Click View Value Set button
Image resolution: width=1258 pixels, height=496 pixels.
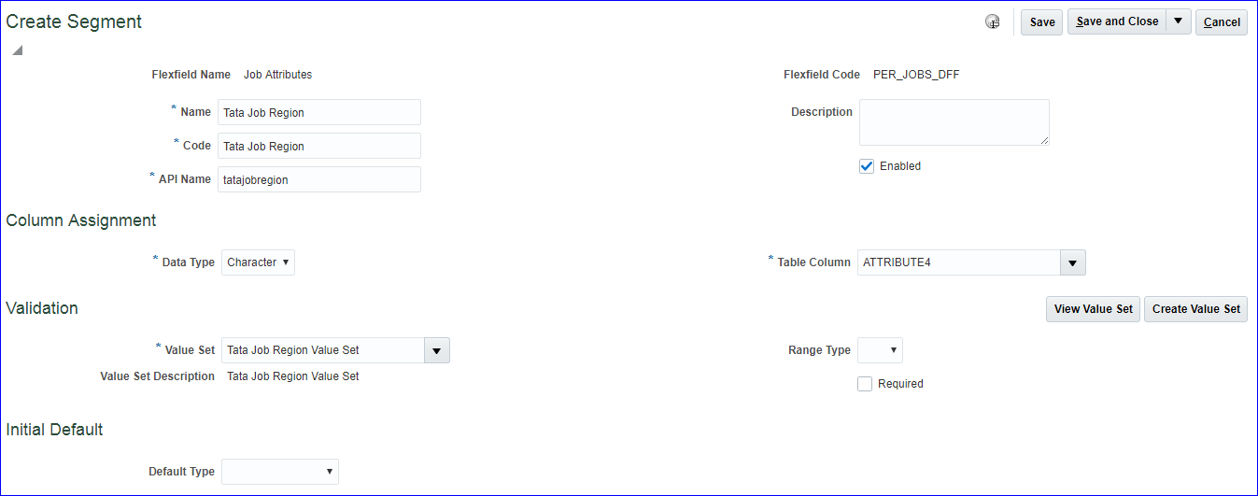[x=1093, y=309]
